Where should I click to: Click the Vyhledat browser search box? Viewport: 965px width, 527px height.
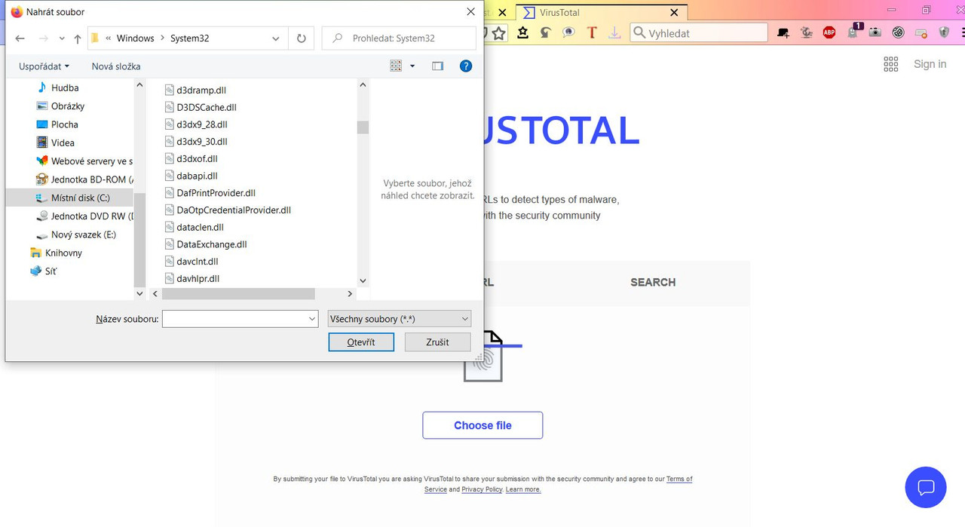[698, 32]
